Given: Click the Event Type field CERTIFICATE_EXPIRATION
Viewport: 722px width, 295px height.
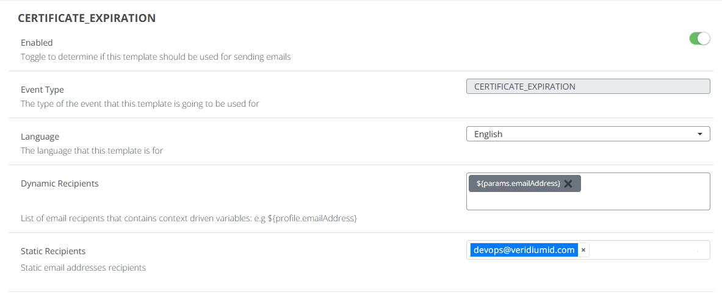Looking at the screenshot, I should 587,87.
